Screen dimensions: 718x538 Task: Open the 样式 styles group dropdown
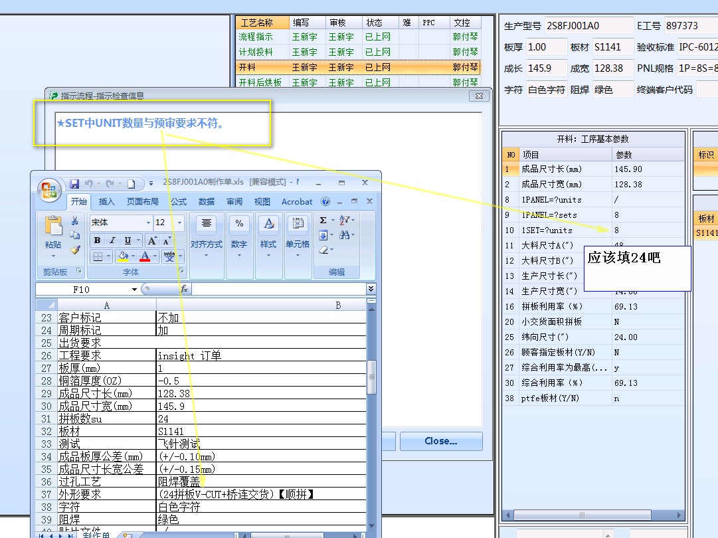pyautogui.click(x=268, y=246)
